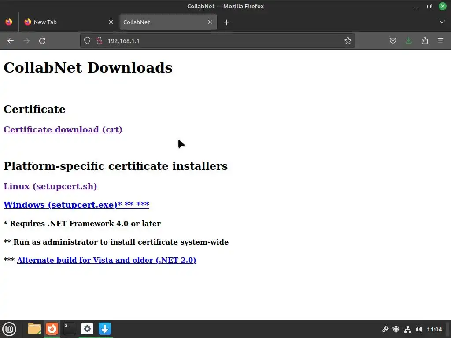Open the blue download arrow taskbar app
451x338 pixels.
(105, 329)
